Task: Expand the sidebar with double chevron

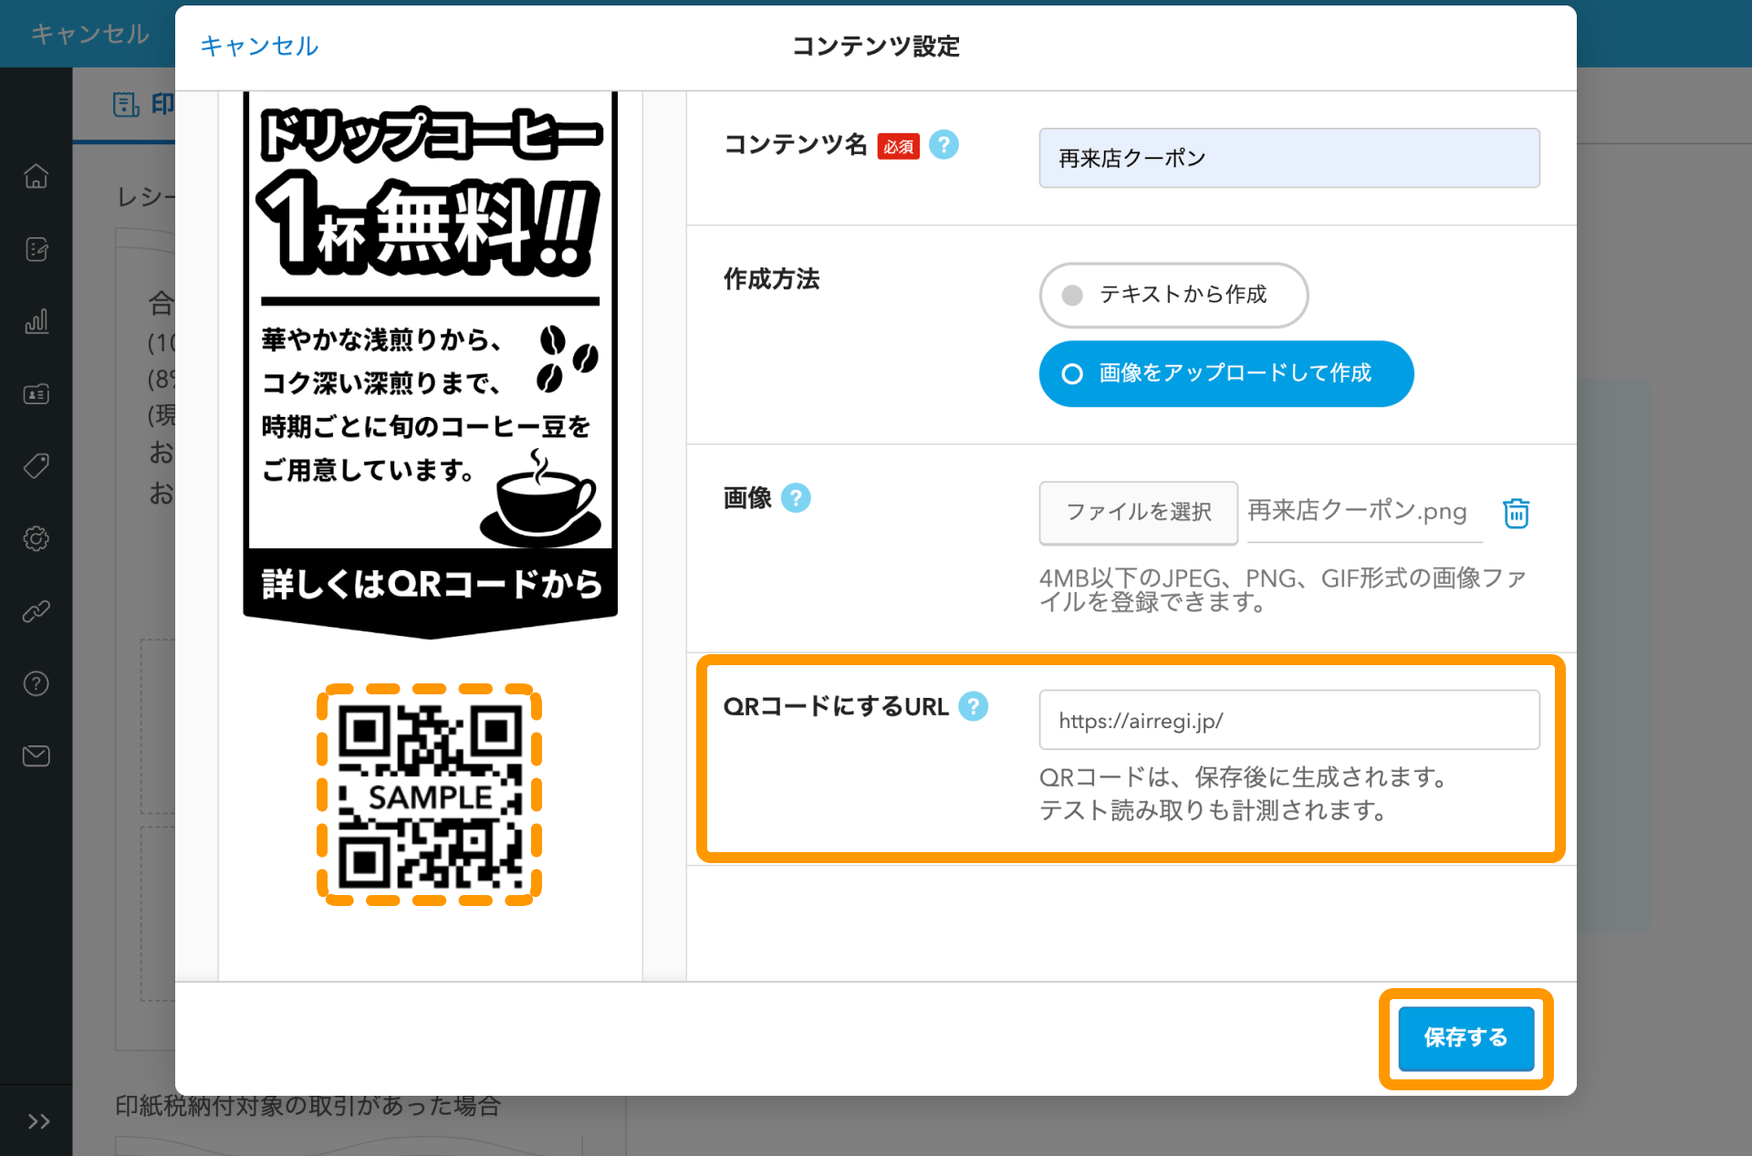Action: pos(38,1121)
